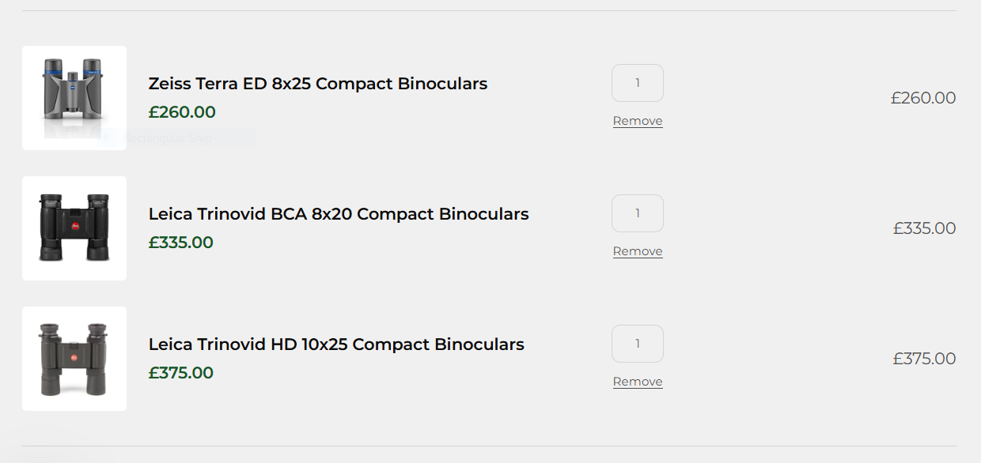Remove the Zeiss Terra ED from cart
The height and width of the screenshot is (463, 981).
[x=638, y=121]
